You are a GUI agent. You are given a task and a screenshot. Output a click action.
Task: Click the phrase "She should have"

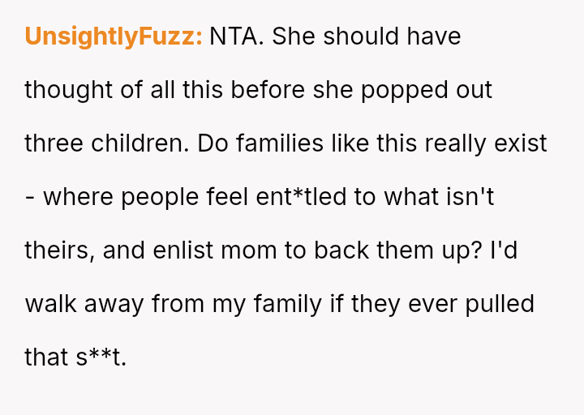click(367, 36)
